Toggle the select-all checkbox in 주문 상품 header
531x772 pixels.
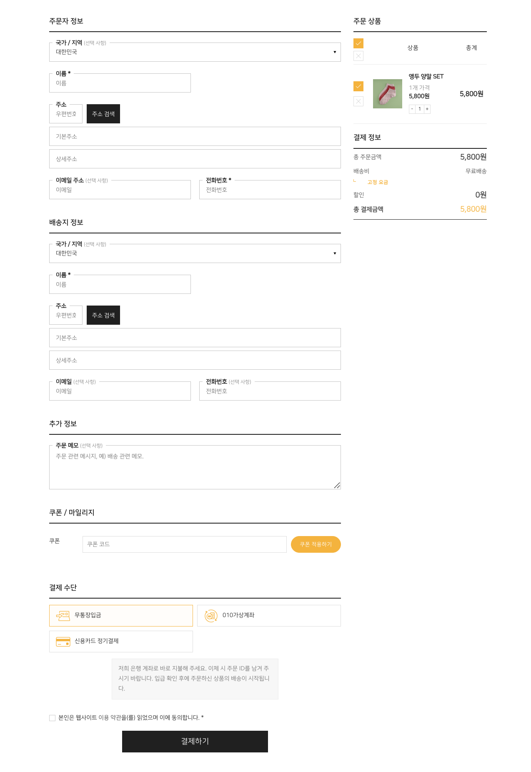click(358, 43)
